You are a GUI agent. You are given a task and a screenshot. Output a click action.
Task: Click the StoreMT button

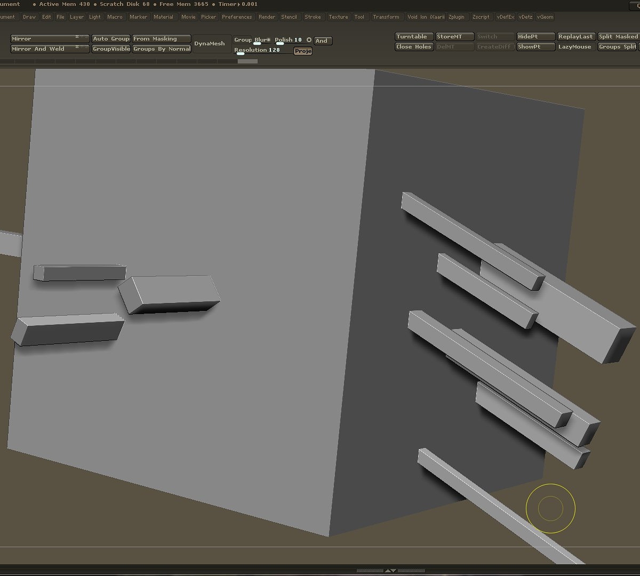(x=454, y=37)
